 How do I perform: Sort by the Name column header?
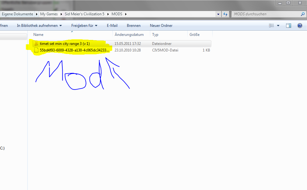tap(39, 35)
